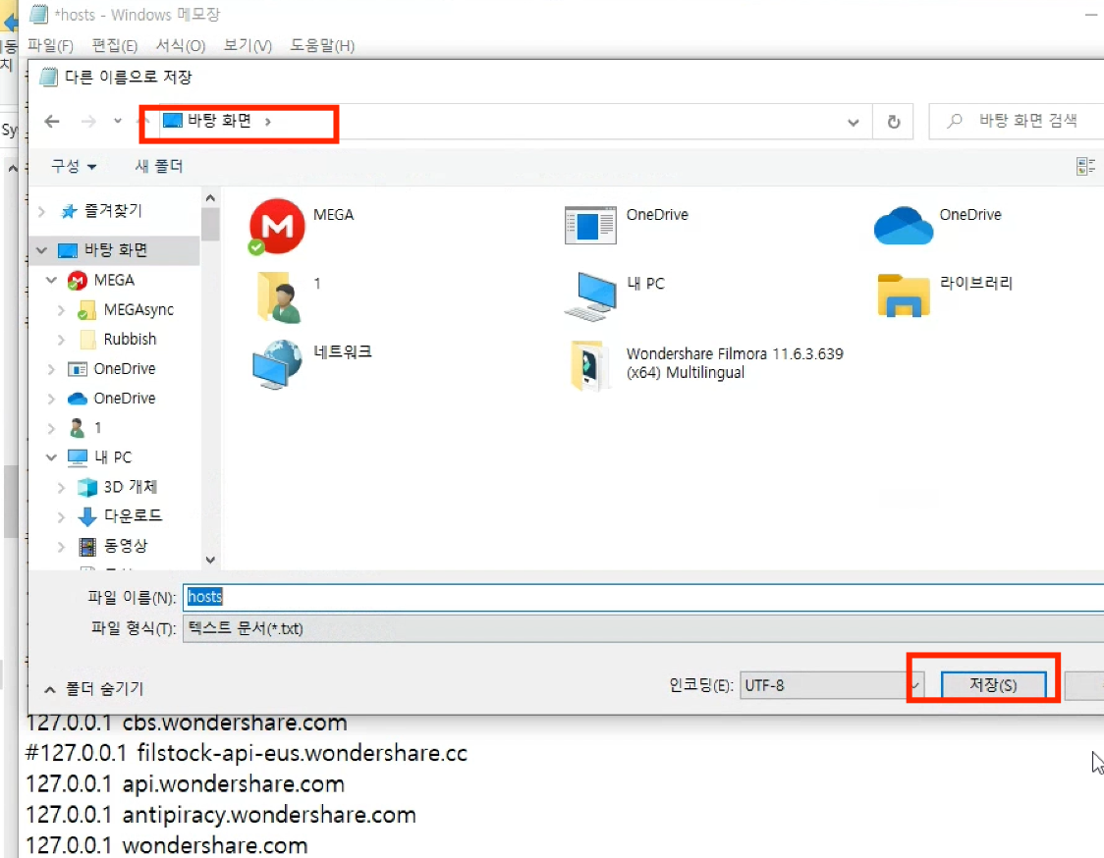The image size is (1104, 858).
Task: Open recent locations dropdown beside forward arrow
Action: (x=118, y=121)
